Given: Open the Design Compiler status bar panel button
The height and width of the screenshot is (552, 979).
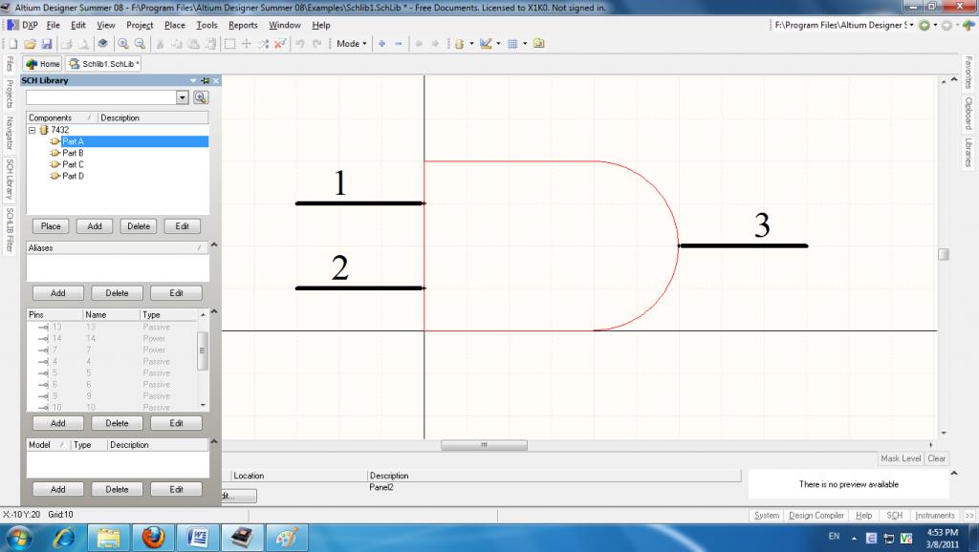Looking at the screenshot, I should click(x=816, y=515).
